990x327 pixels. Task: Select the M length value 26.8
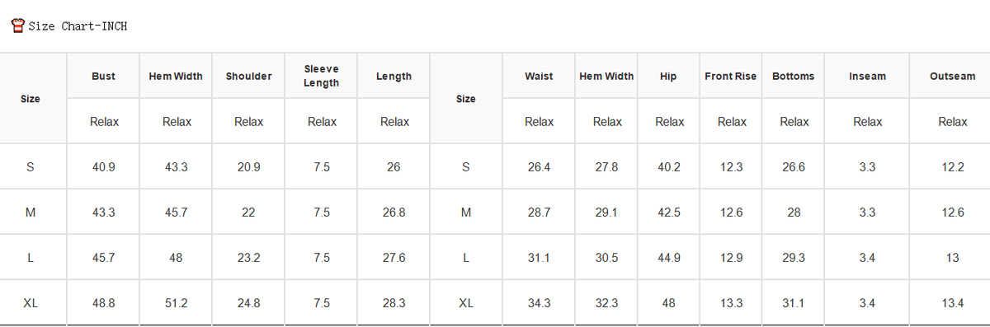(394, 213)
